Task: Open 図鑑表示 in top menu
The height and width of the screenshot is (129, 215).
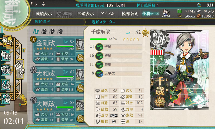Action: [85, 13]
